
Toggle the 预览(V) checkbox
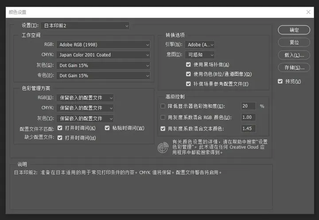coord(280,81)
